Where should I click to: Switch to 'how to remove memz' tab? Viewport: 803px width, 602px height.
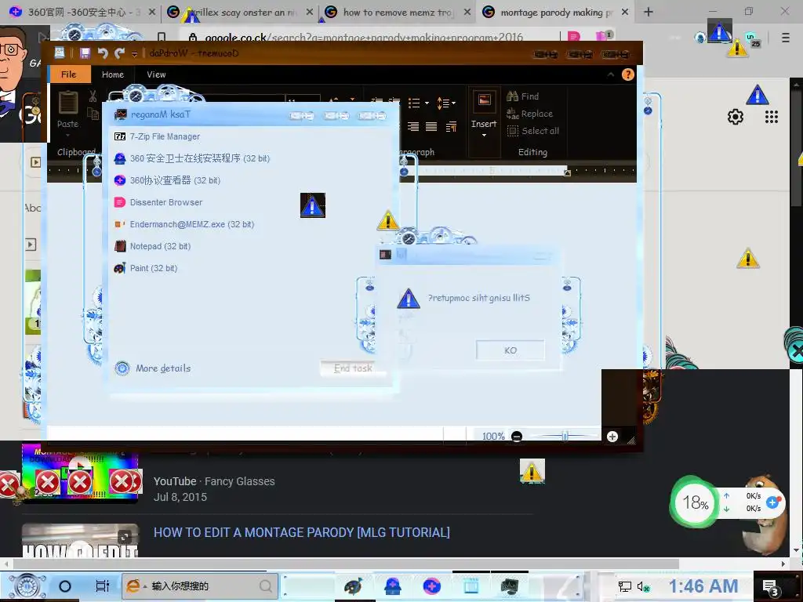click(x=397, y=12)
